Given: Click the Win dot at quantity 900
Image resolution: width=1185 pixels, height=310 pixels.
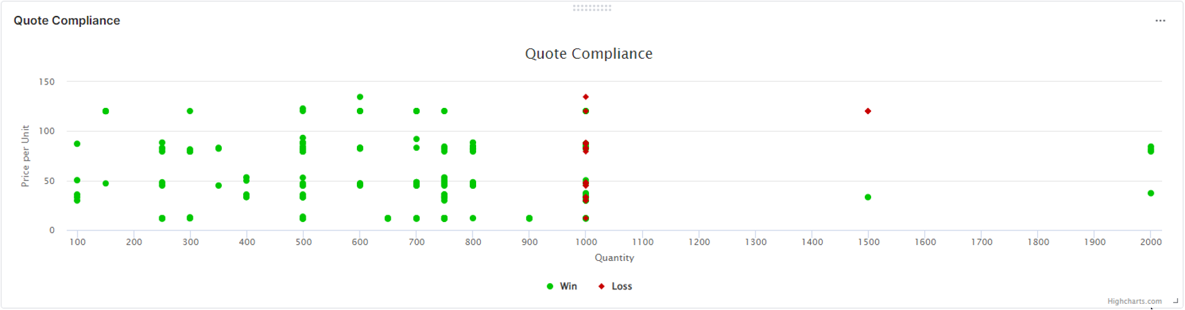Looking at the screenshot, I should 529,219.
